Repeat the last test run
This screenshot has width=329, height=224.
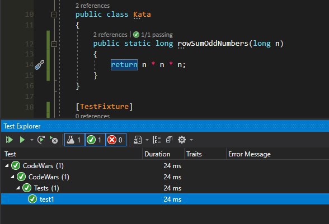click(41, 140)
